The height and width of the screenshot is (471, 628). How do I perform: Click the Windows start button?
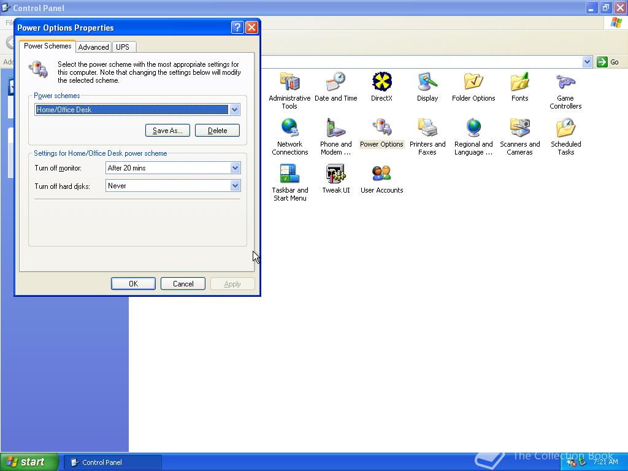29,462
